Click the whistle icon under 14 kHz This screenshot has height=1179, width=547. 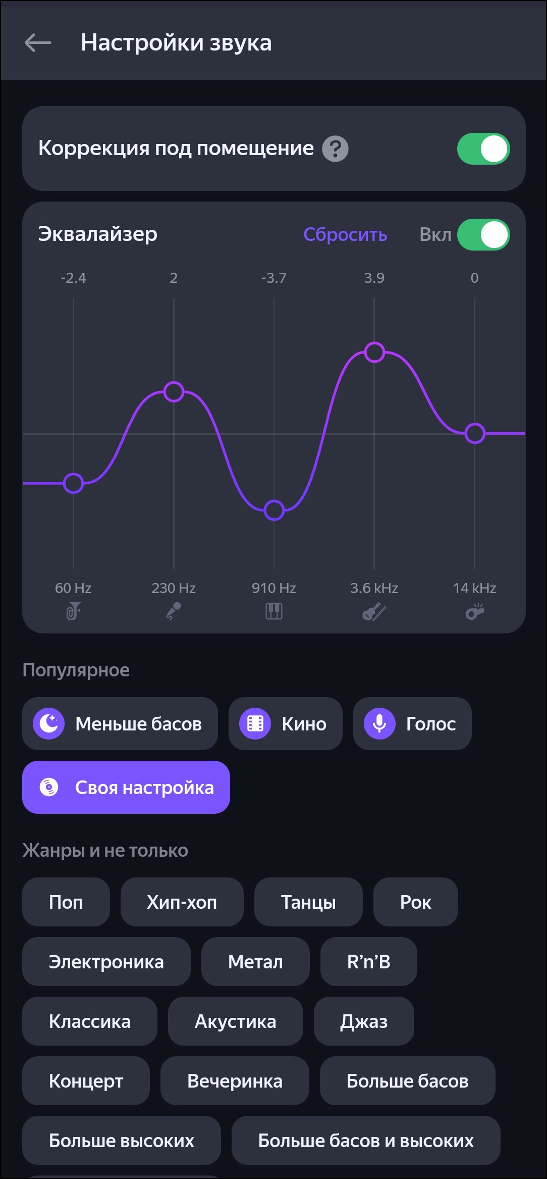click(474, 612)
